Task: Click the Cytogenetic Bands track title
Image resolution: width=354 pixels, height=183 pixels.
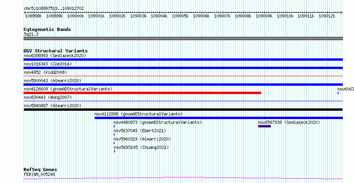Action: [x=47, y=29]
